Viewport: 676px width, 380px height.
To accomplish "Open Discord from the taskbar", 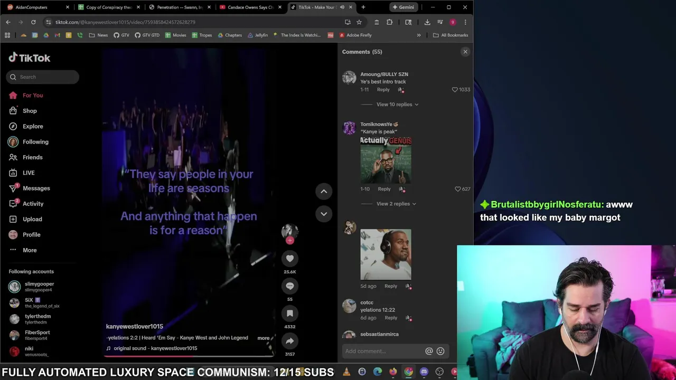I will point(424,372).
